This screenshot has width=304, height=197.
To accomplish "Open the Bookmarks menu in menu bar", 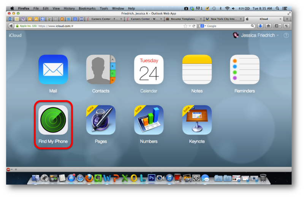I will [87, 8].
